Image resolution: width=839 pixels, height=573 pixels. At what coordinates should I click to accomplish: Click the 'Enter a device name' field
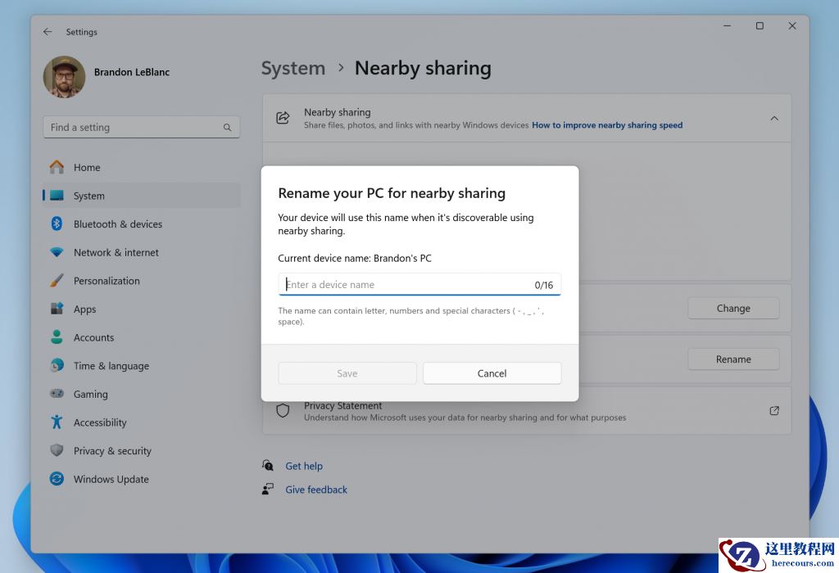406,285
